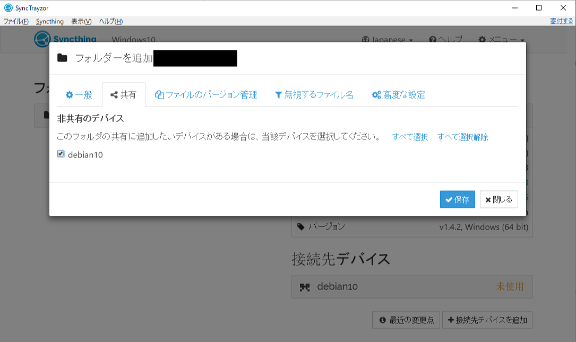576x342 pixels.
Task: Click the 接続先デバイス heading
Action: click(340, 259)
